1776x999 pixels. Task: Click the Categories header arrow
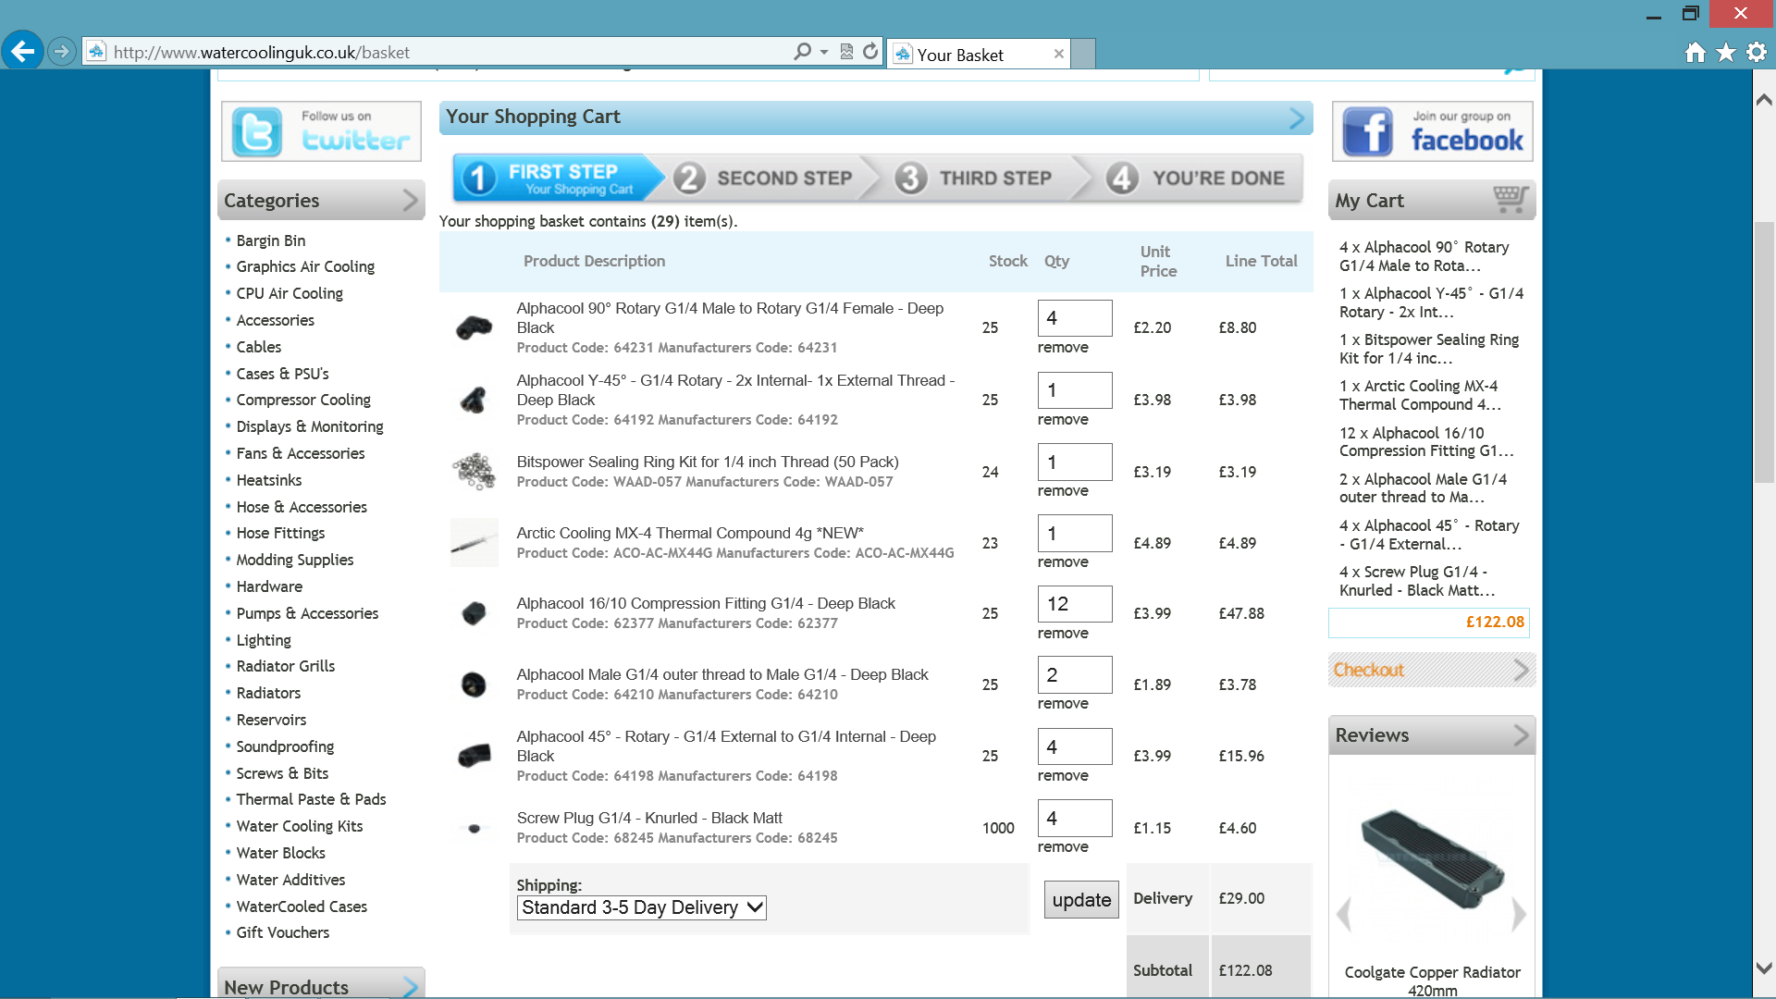click(x=411, y=200)
